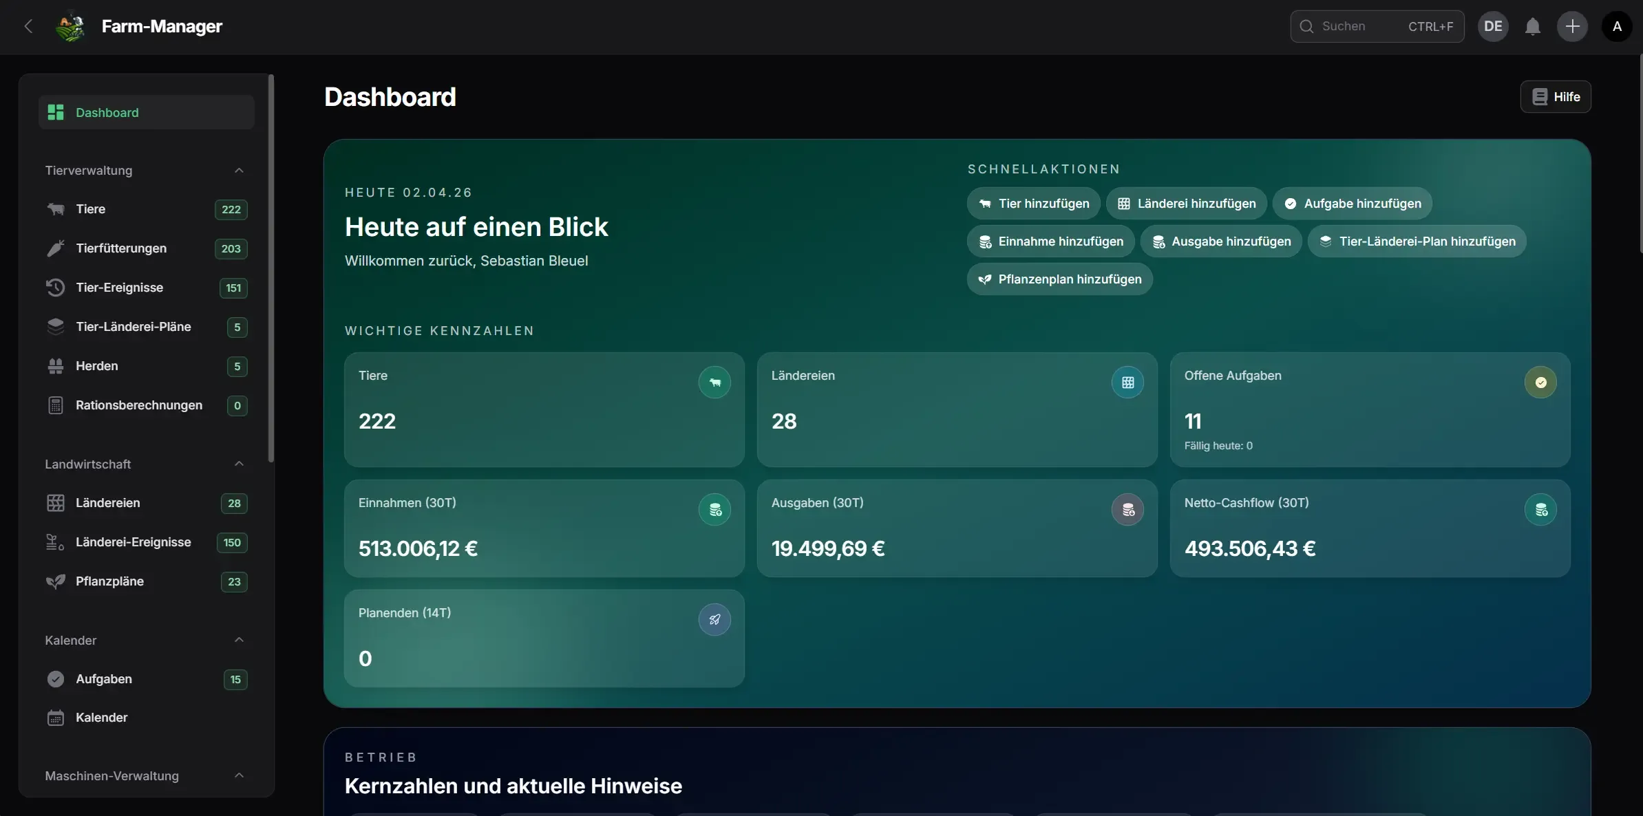The width and height of the screenshot is (1643, 816).
Task: Expand the Maschinen-Verwaltung section
Action: (238, 775)
